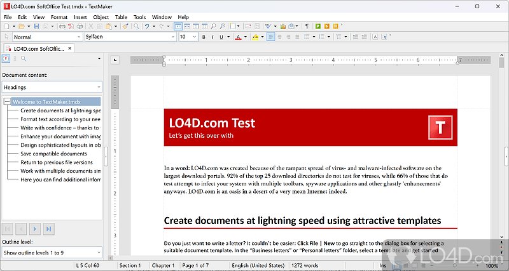Open PlanMaker via the green P icon
This screenshot has width=509, height=271.
[x=318, y=26]
